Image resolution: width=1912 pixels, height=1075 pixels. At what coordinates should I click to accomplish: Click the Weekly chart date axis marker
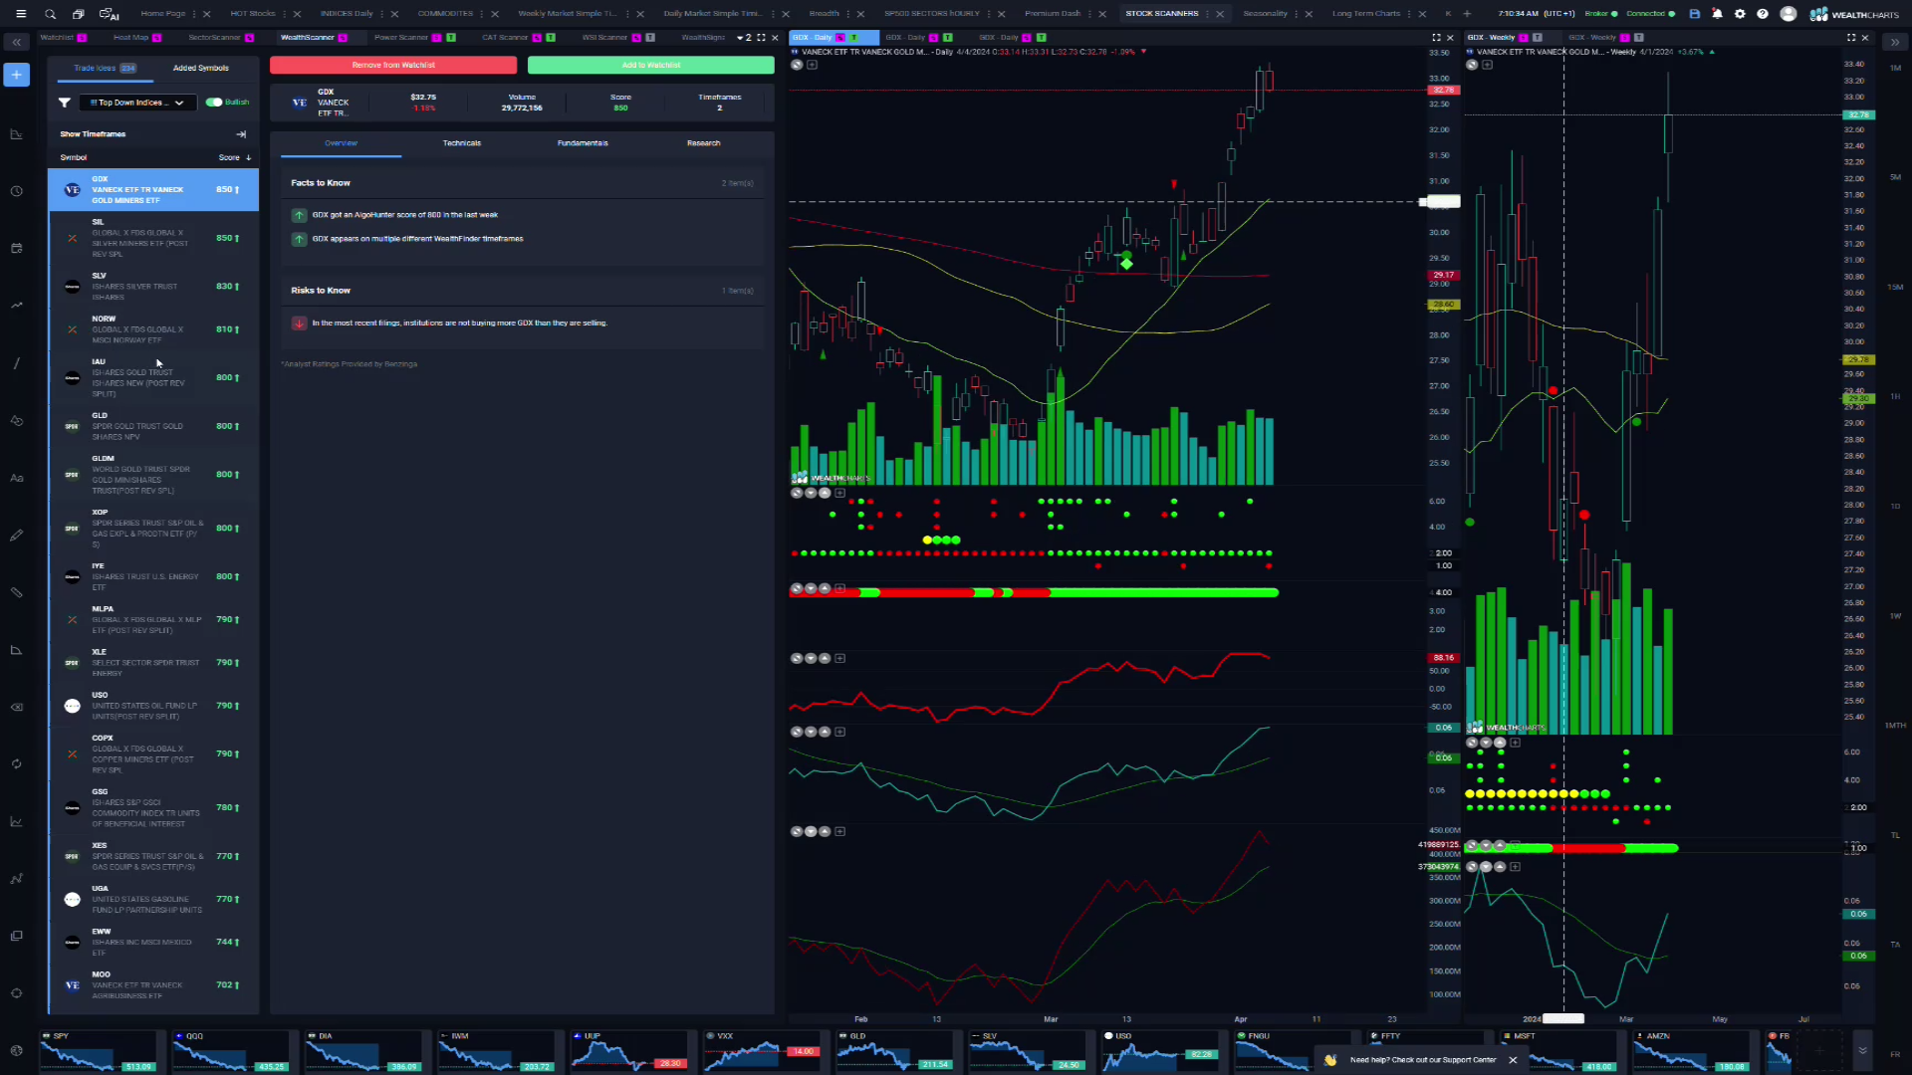point(1563,1019)
